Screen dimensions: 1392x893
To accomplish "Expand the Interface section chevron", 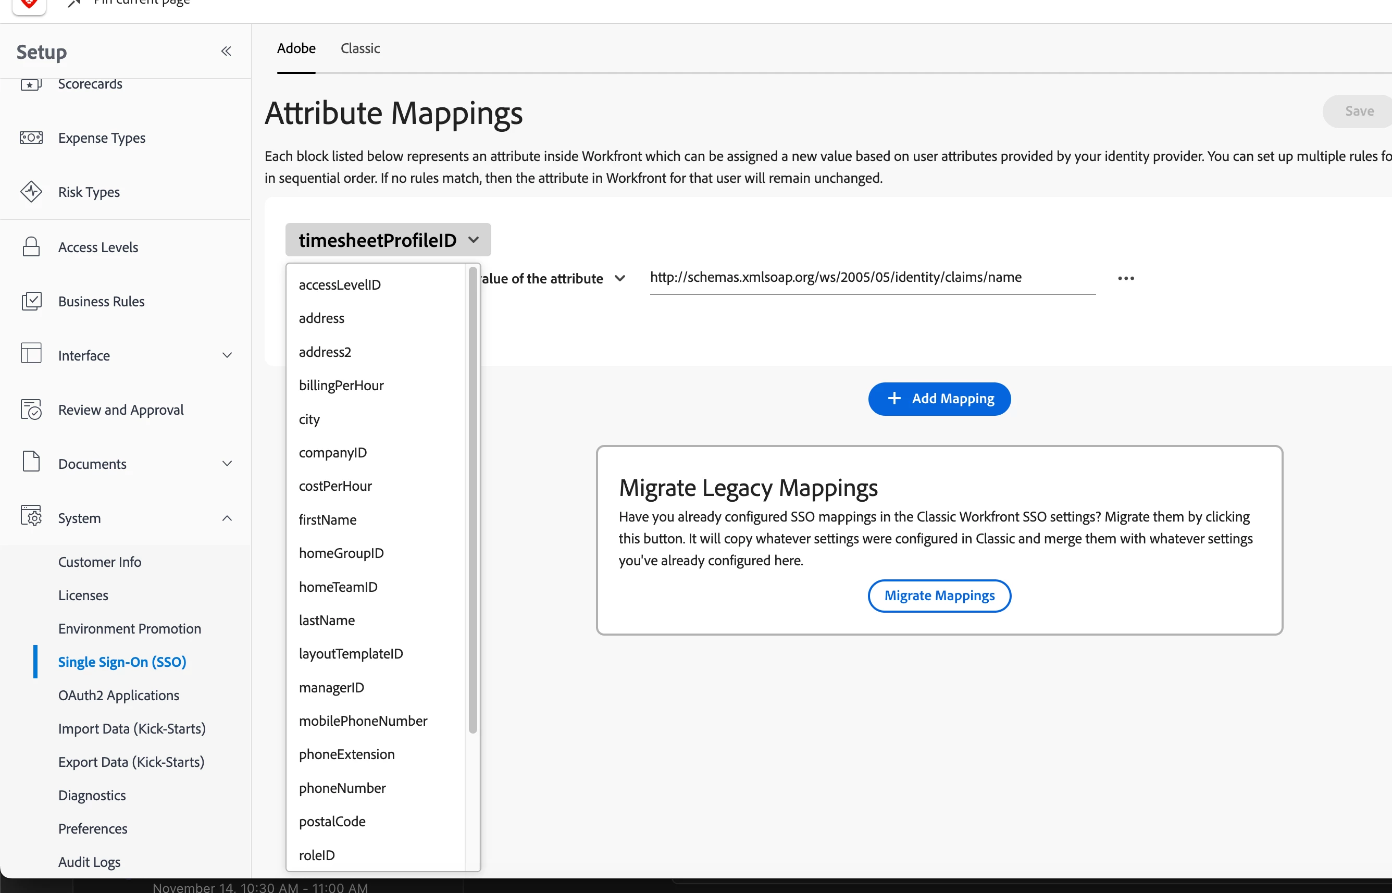I will pos(227,355).
